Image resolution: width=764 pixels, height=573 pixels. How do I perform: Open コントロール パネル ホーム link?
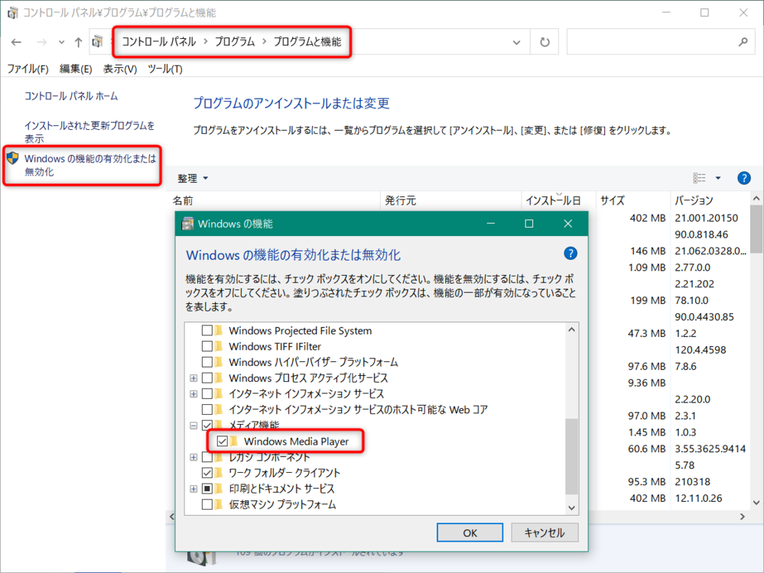point(71,96)
